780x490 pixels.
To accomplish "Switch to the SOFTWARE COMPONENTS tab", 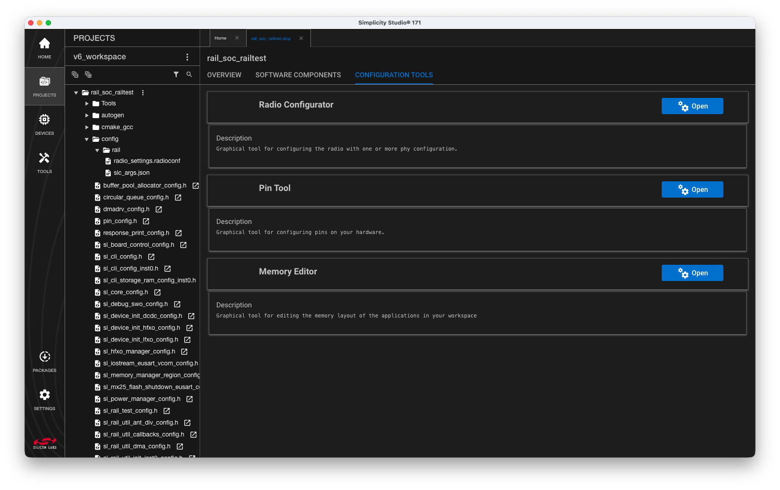I will (x=298, y=75).
